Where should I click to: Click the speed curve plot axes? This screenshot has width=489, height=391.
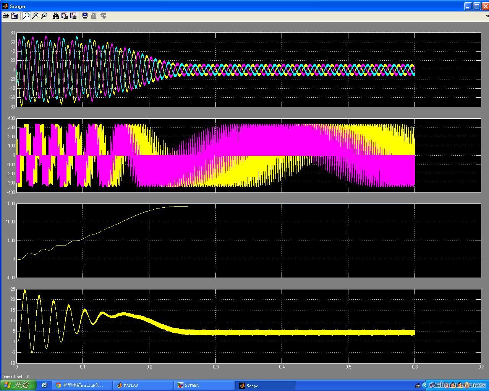249,241
